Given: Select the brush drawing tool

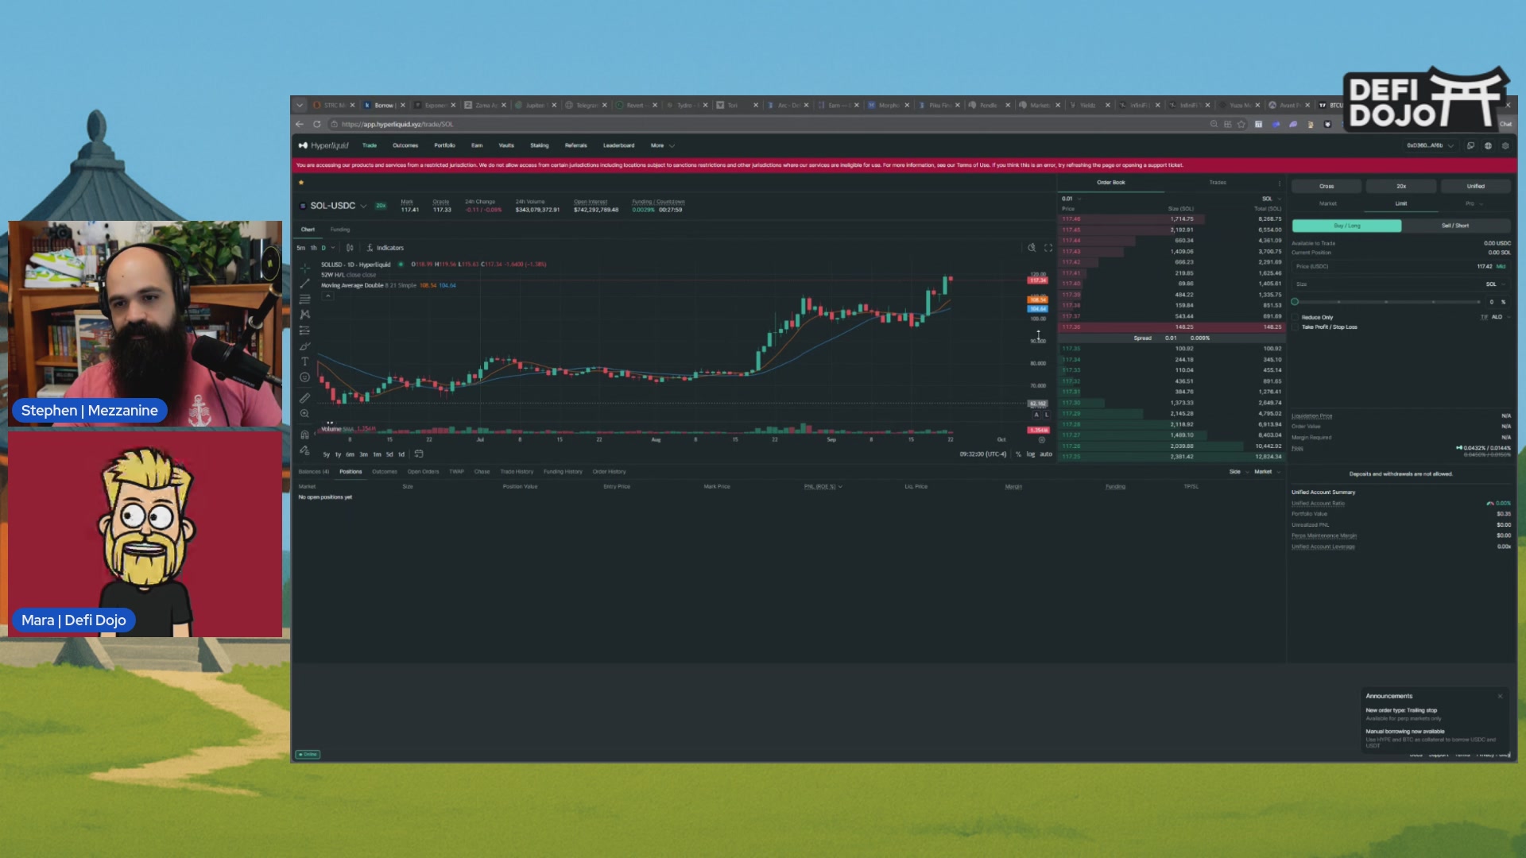Looking at the screenshot, I should click(304, 346).
